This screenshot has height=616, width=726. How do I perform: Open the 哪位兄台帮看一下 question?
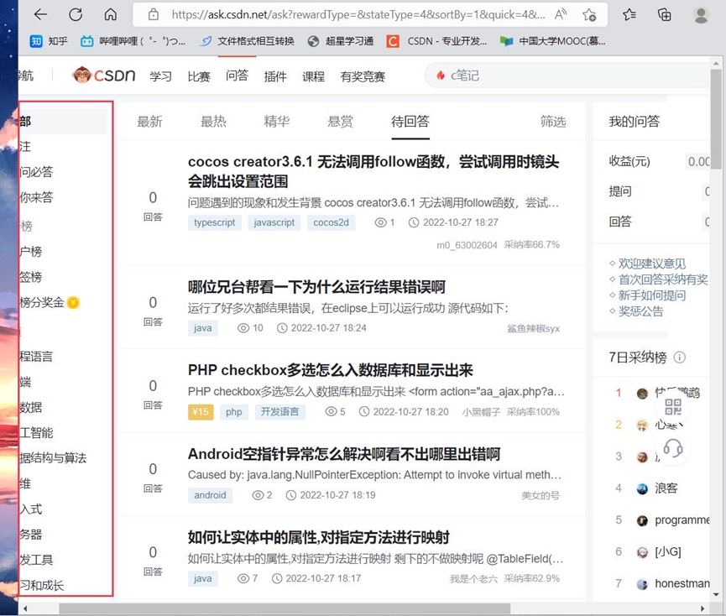coord(316,287)
